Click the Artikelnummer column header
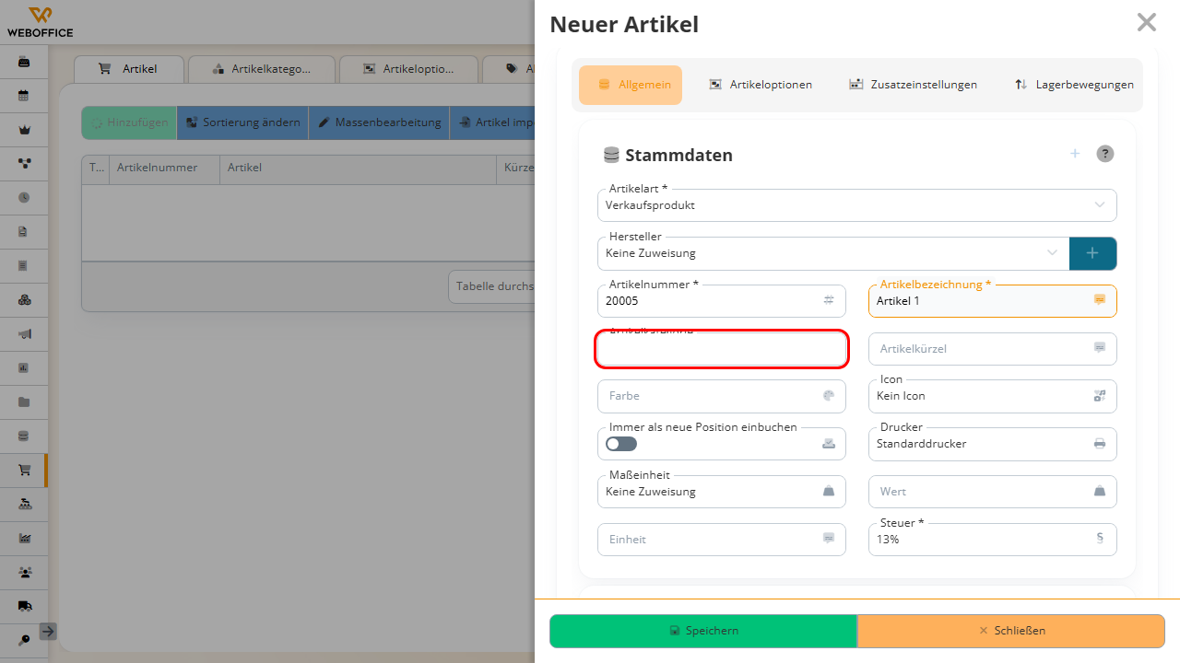This screenshot has width=1180, height=663. pyautogui.click(x=165, y=169)
